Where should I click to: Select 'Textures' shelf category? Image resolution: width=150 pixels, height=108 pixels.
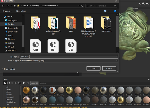point(9,100)
